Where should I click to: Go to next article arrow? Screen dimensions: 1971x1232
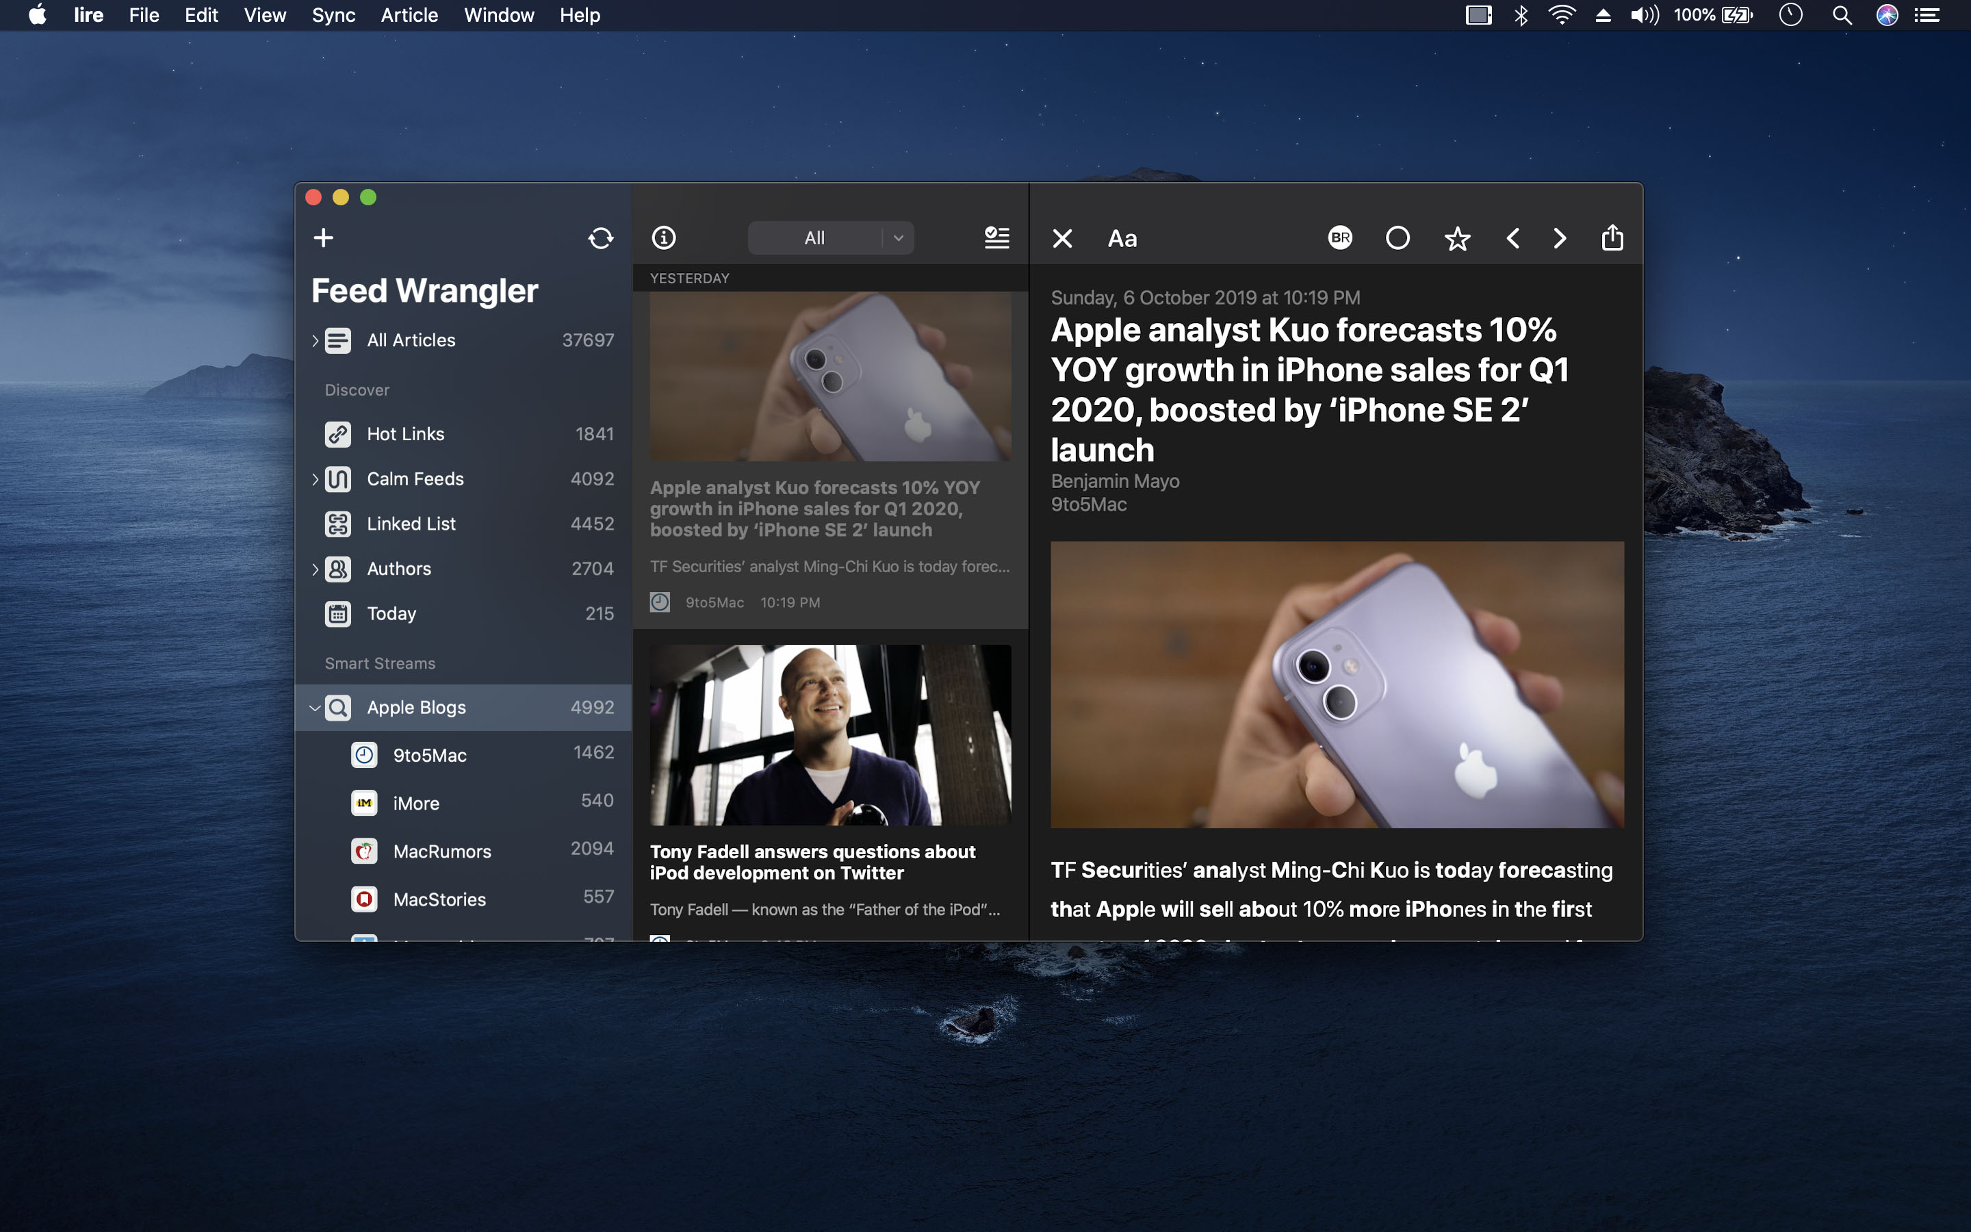[x=1560, y=239]
